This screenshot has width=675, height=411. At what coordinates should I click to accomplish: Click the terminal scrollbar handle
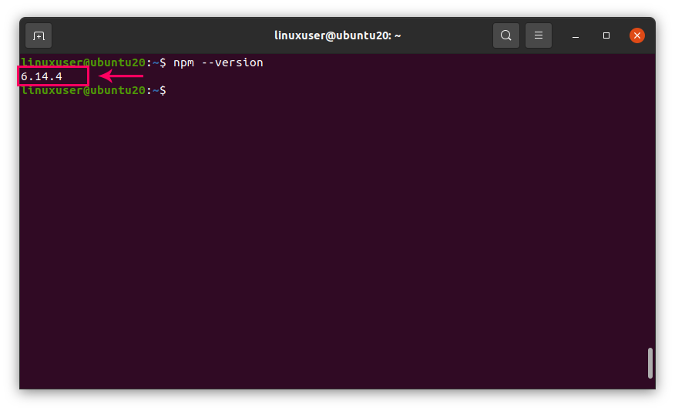pos(650,363)
